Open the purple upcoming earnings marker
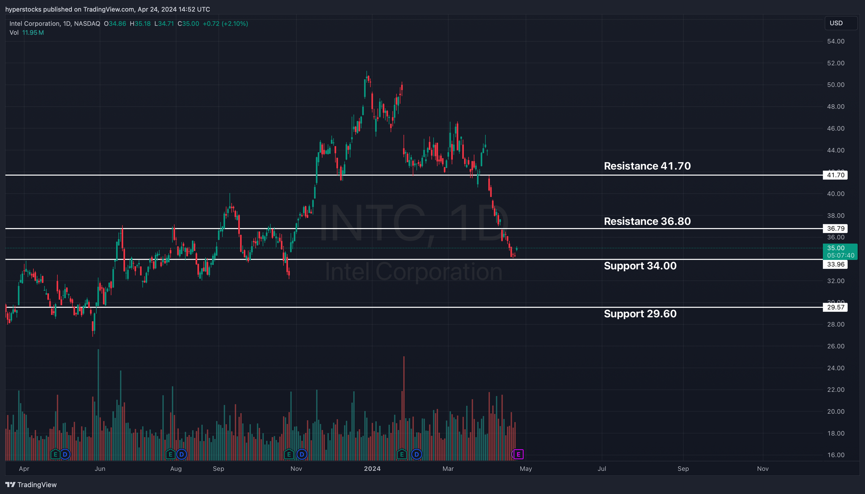This screenshot has width=865, height=494. tap(518, 455)
